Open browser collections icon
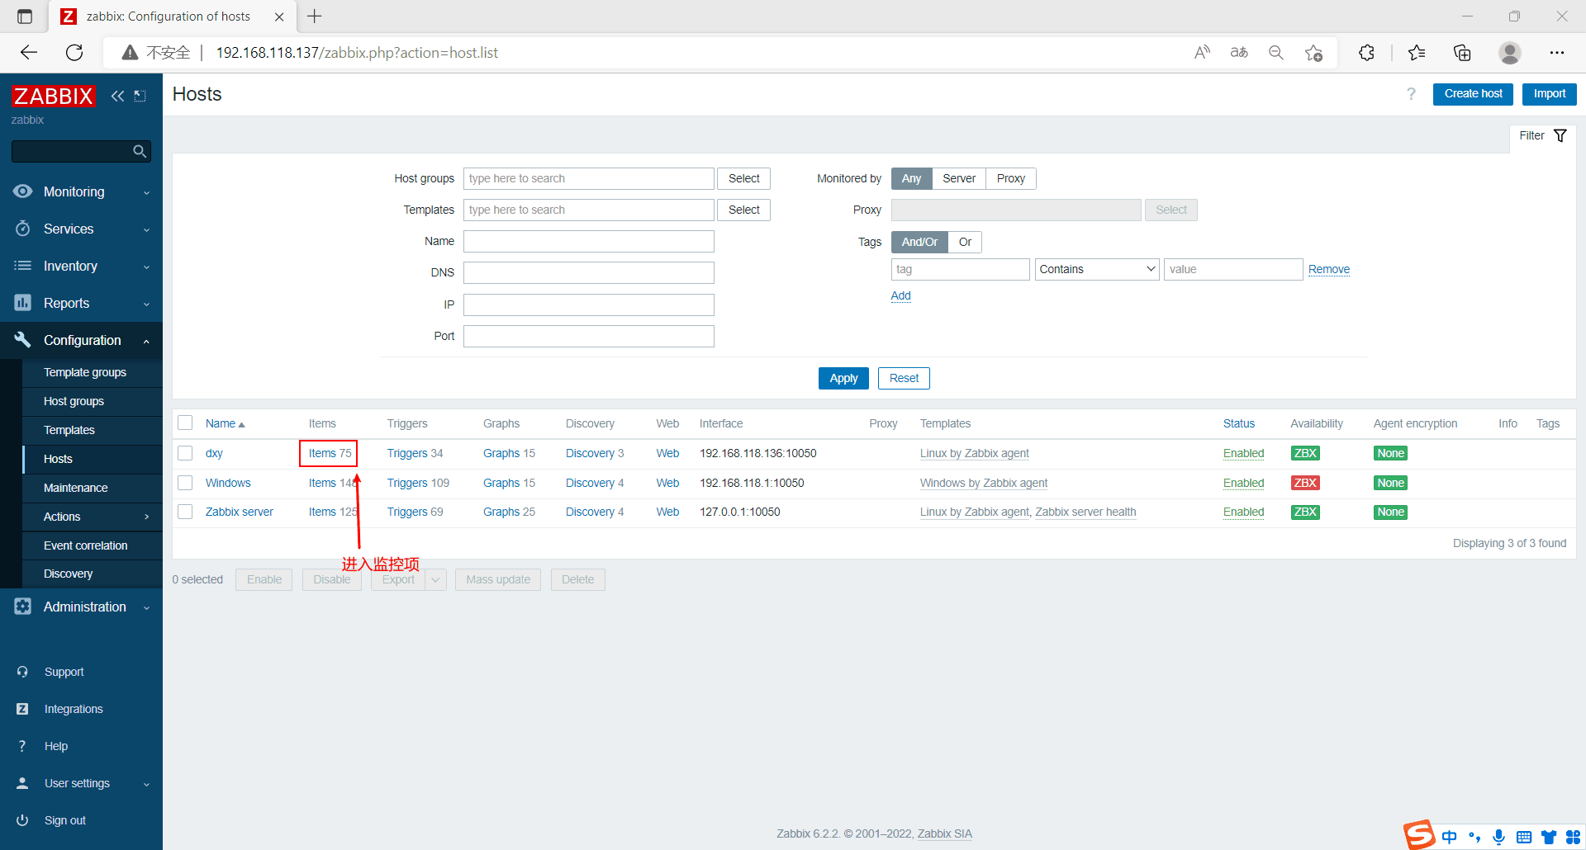Screen dimensions: 1586x850 (1462, 53)
